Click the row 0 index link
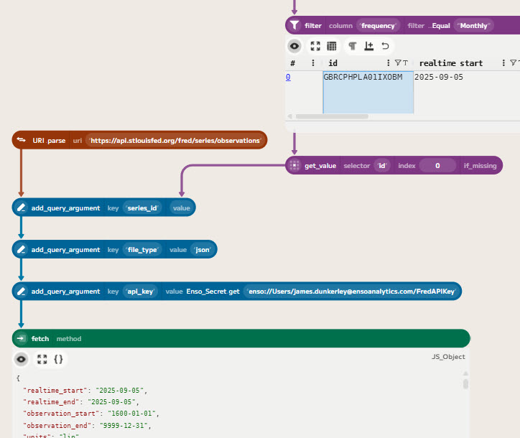This screenshot has width=520, height=438. click(288, 76)
